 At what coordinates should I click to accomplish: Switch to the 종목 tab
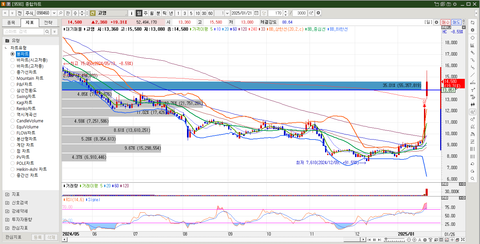coord(11,23)
